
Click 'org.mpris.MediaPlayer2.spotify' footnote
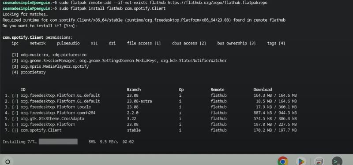55,66
